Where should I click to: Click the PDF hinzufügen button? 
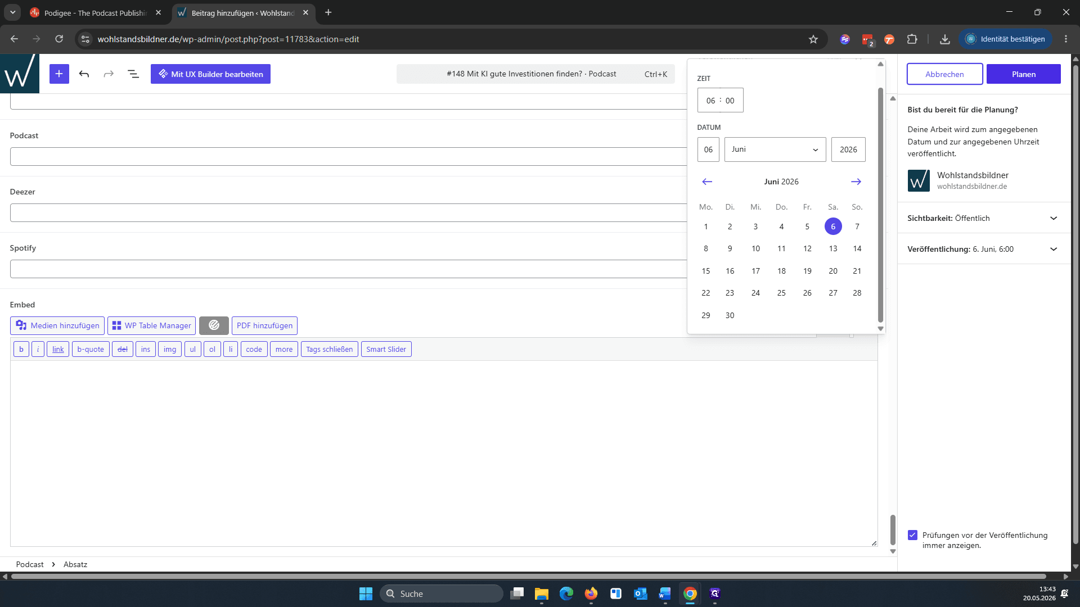click(264, 325)
